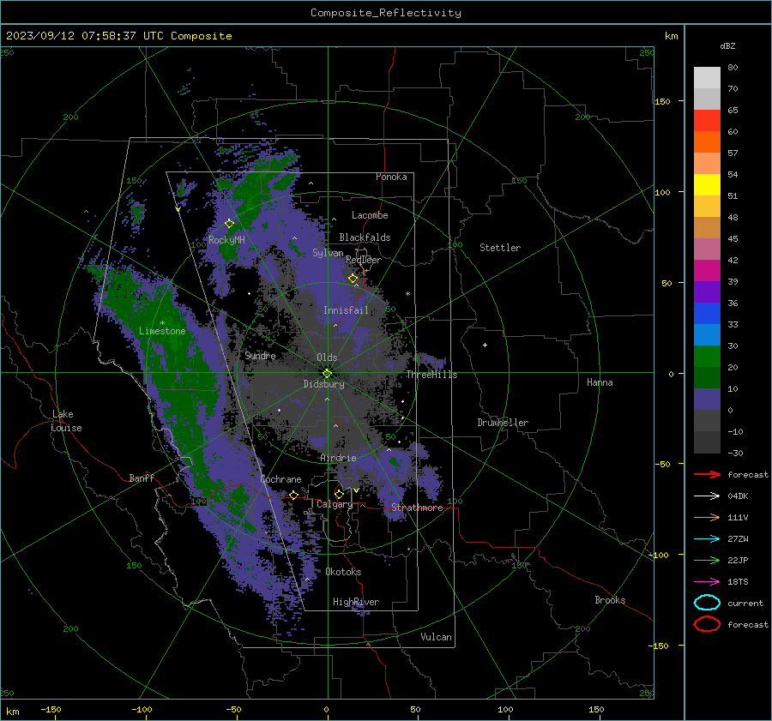Viewport: 772px width, 721px height.
Task: Click the green 22JP arrow legend icon
Action: [x=707, y=560]
